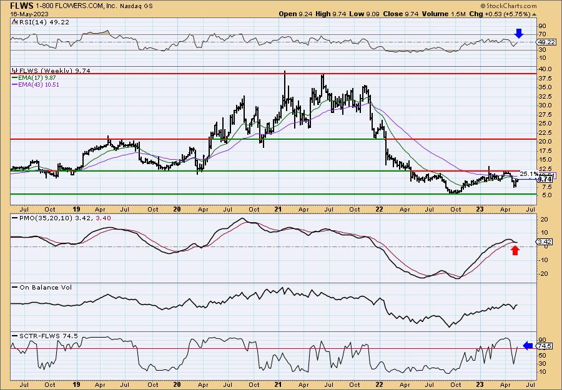This screenshot has height=390, width=562.
Task: Click the On Balance Vol panel label
Action: (x=45, y=287)
